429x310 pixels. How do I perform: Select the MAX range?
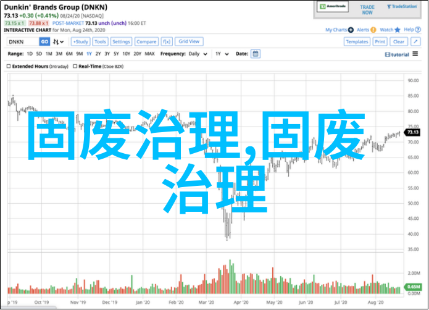(149, 54)
